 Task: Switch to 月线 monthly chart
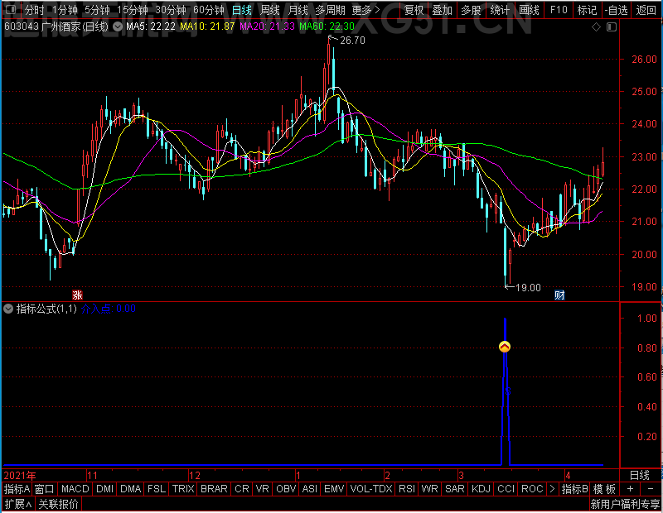(x=298, y=10)
